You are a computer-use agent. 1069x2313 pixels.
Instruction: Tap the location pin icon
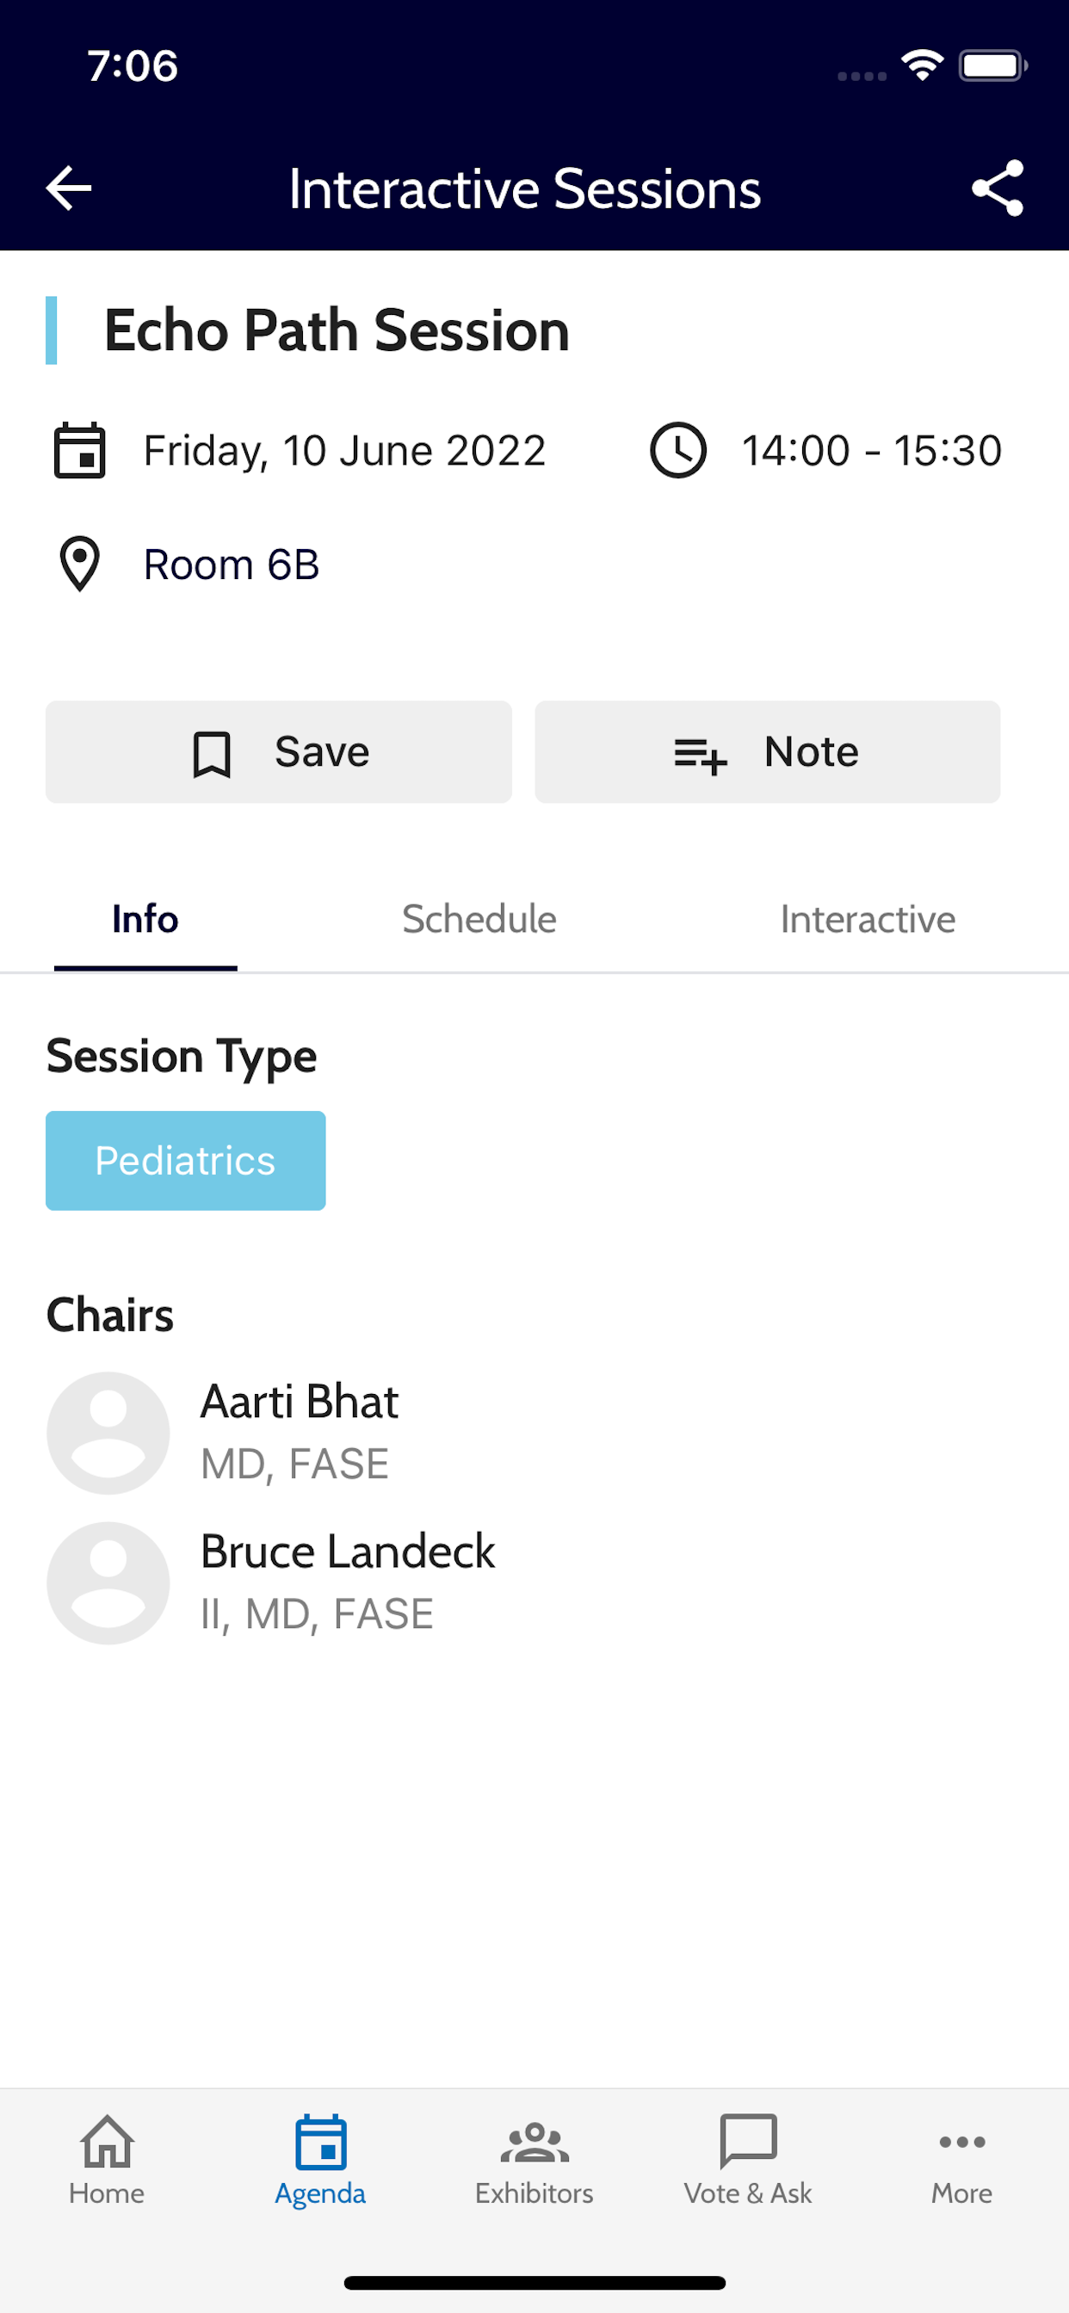[x=80, y=564]
